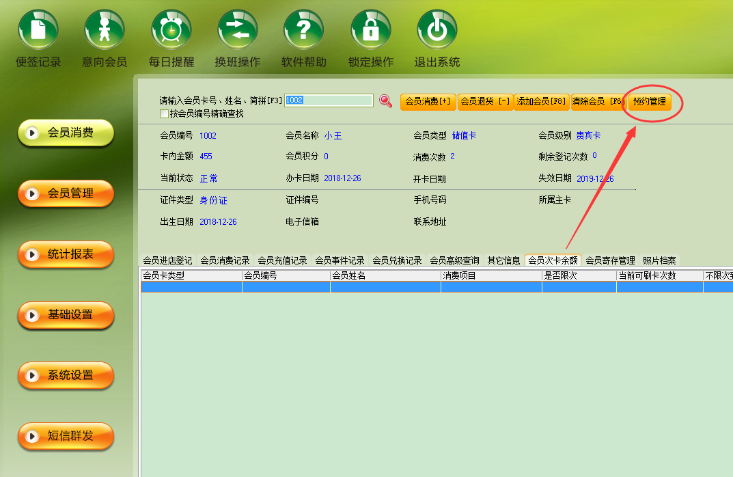Enable 按会员编号精确查找 checkbox
The width and height of the screenshot is (733, 477).
click(x=164, y=113)
